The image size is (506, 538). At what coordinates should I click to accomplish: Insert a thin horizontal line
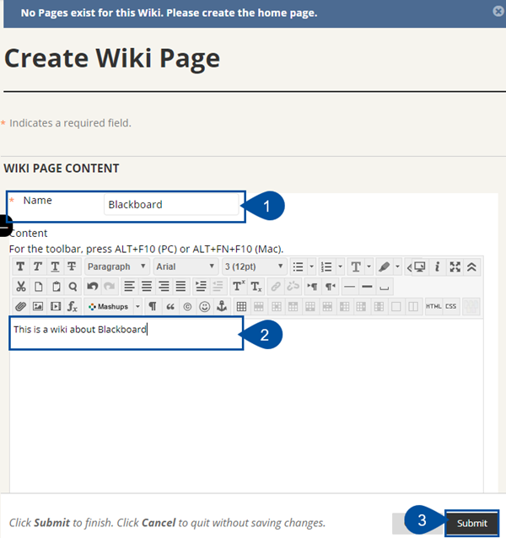(350, 286)
